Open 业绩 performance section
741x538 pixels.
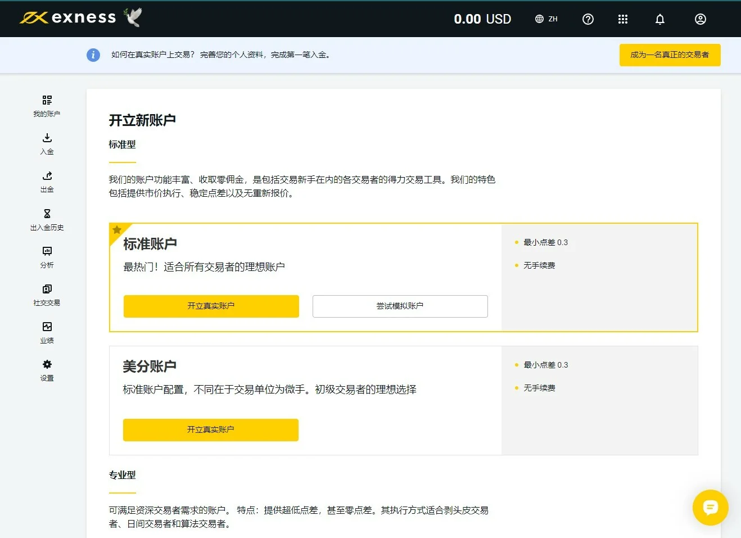tap(47, 333)
